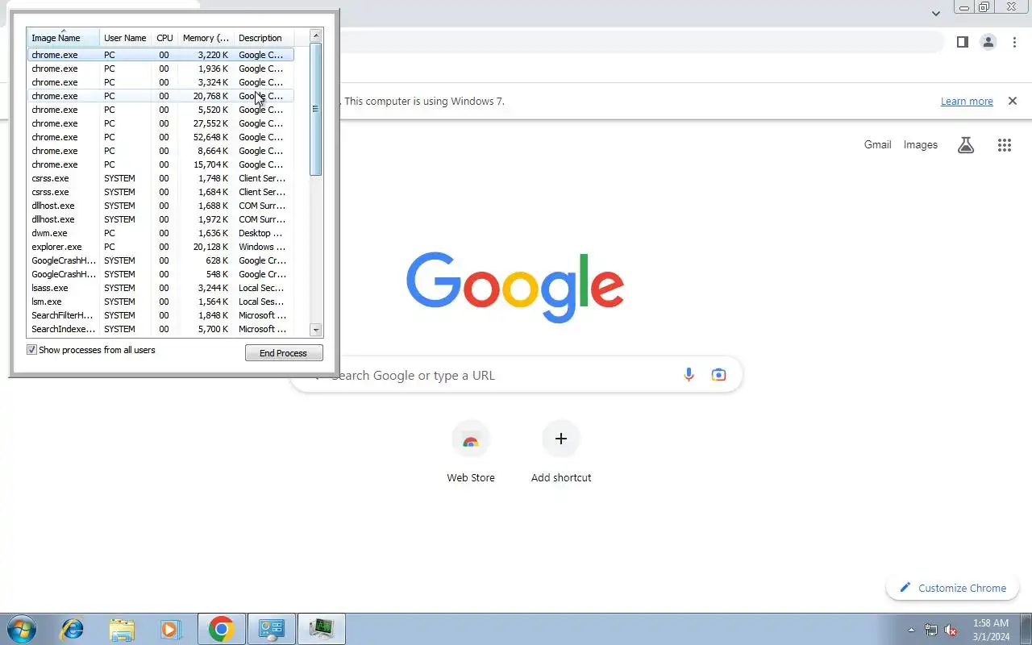The width and height of the screenshot is (1032, 645).
Task: Click the Google logo
Action: (515, 288)
